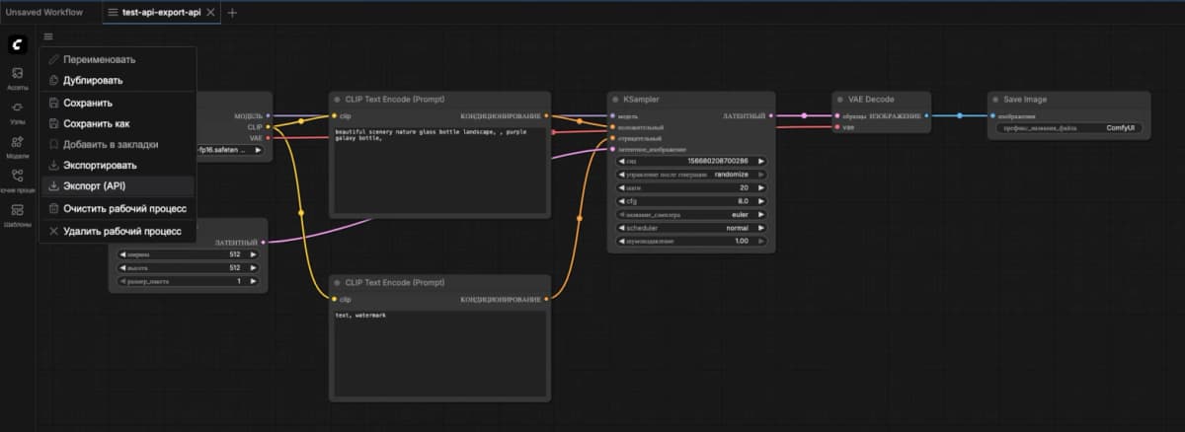Viewport: 1185px width, 432px height.
Task: Open the Шаблоны templates panel
Action: coord(18,214)
